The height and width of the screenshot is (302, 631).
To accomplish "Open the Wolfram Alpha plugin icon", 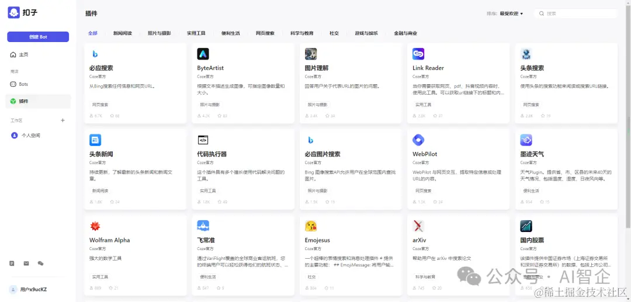I will coord(95,226).
